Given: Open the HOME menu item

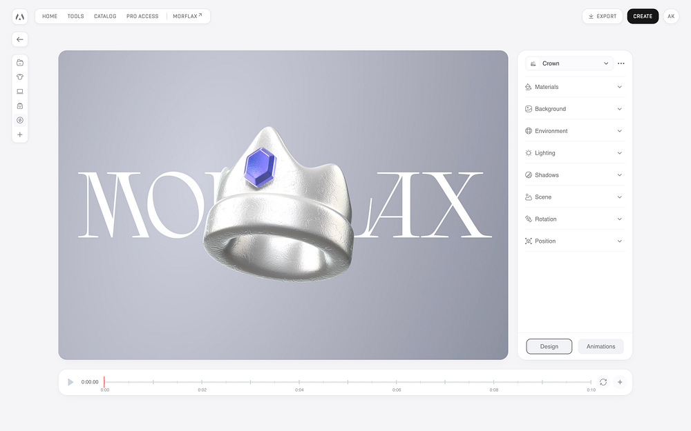Looking at the screenshot, I should tap(50, 17).
